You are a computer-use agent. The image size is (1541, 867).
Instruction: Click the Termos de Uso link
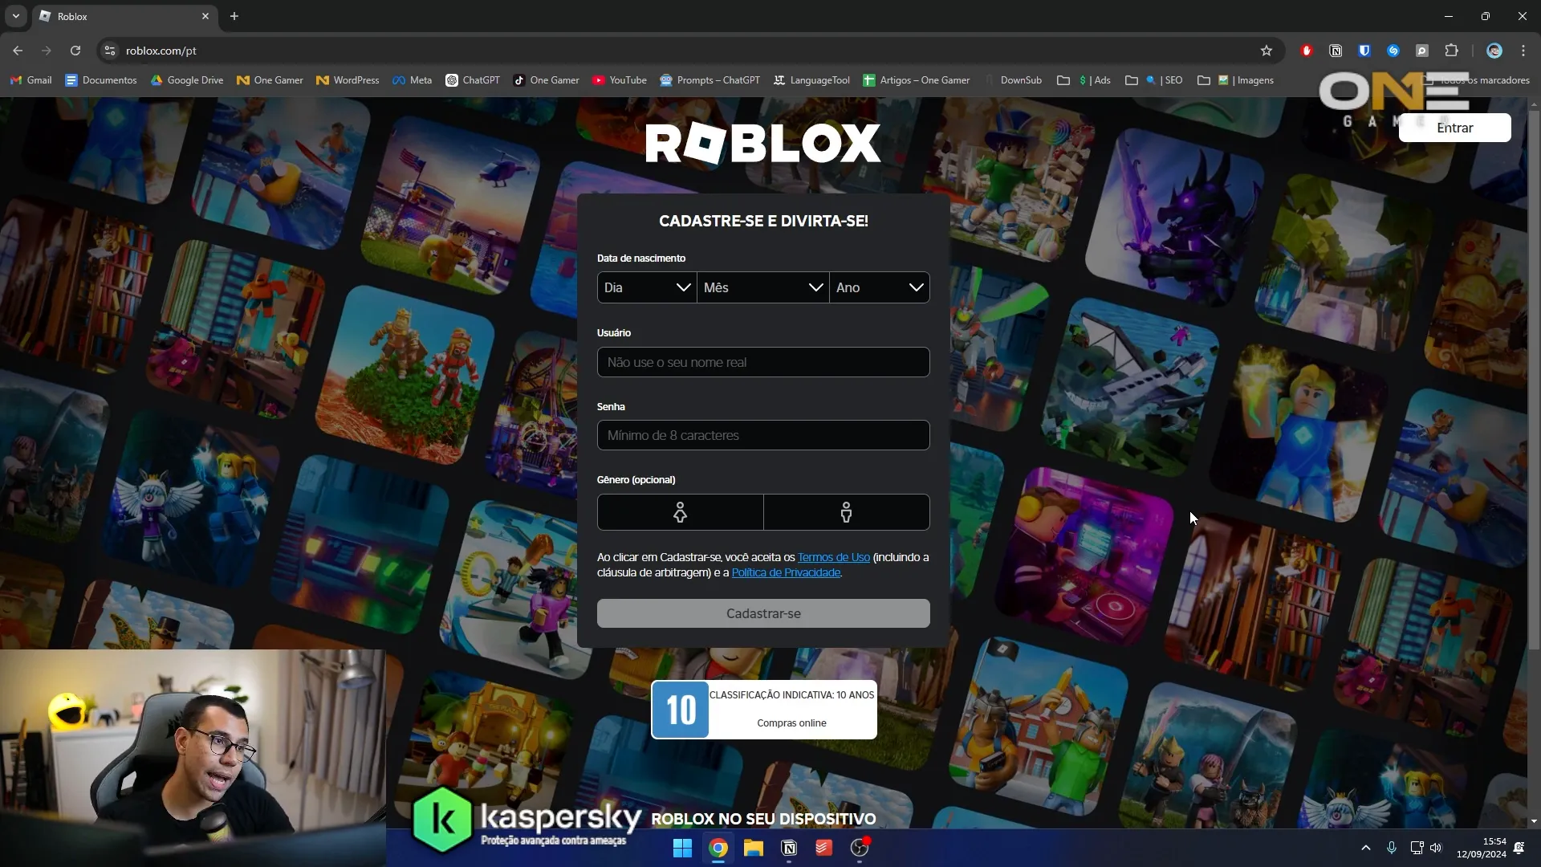[834, 556]
